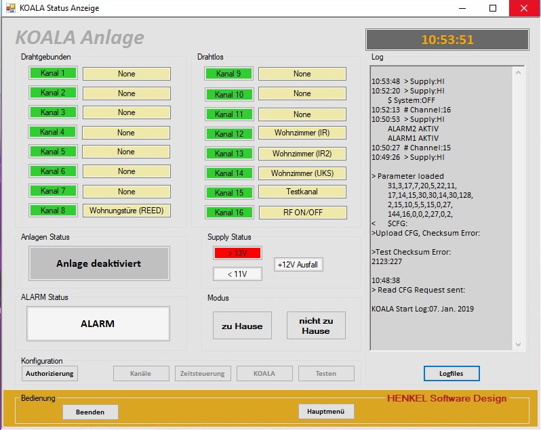541x430 pixels.
Task: Click Beenden to exit the application
Action: 90,412
